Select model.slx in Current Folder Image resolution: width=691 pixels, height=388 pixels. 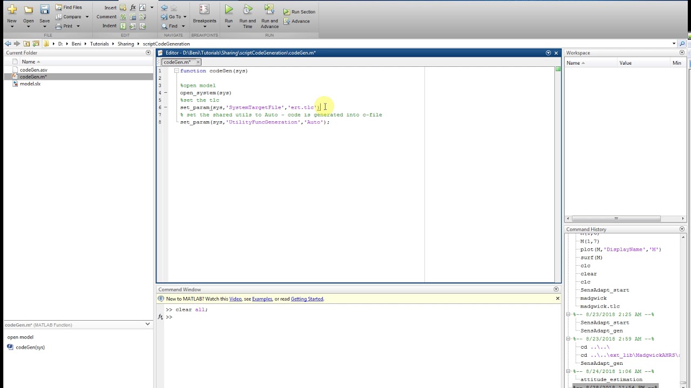point(30,84)
